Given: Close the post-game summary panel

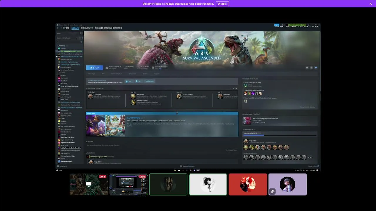Looking at the screenshot, I should click(236, 89).
